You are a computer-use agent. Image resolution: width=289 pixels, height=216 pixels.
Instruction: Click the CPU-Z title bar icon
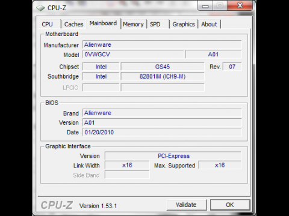coord(40,8)
